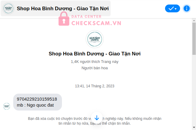
Task: Click the deleted-conversation notice text
Action: [95, 121]
